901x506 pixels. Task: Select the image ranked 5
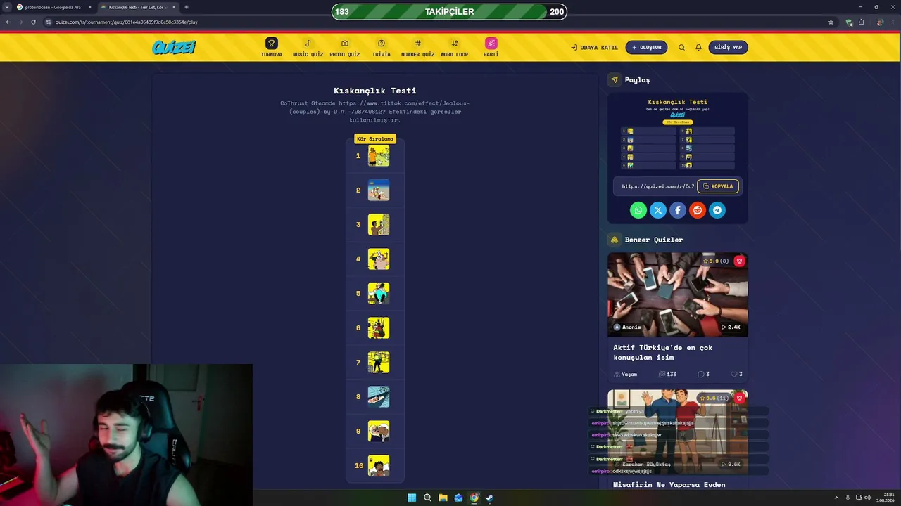click(x=379, y=294)
